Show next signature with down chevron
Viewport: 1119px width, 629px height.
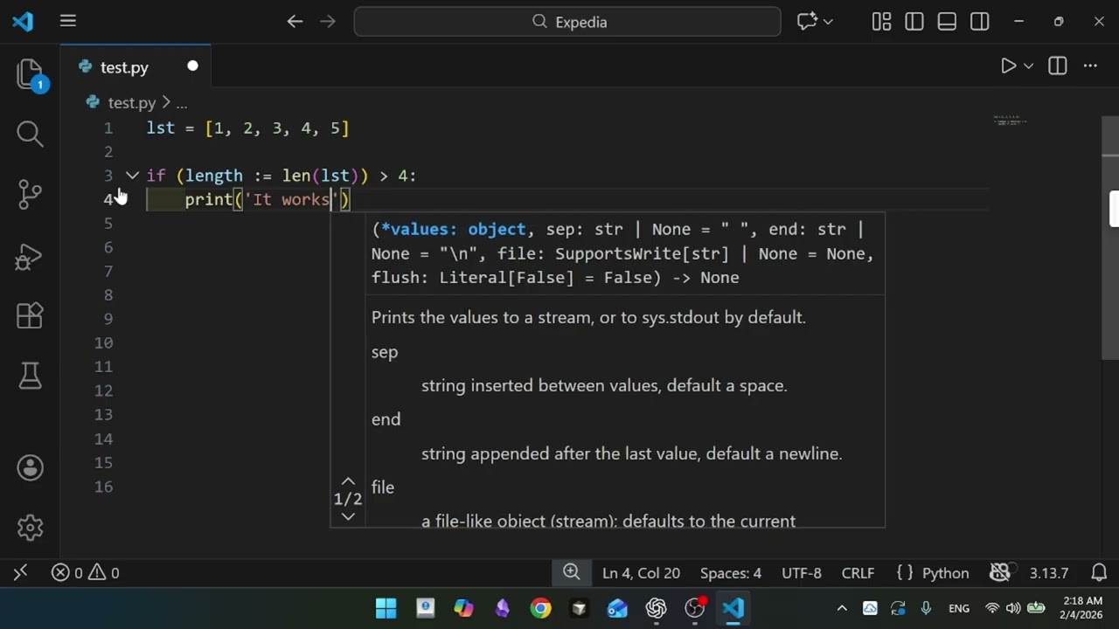(x=347, y=516)
